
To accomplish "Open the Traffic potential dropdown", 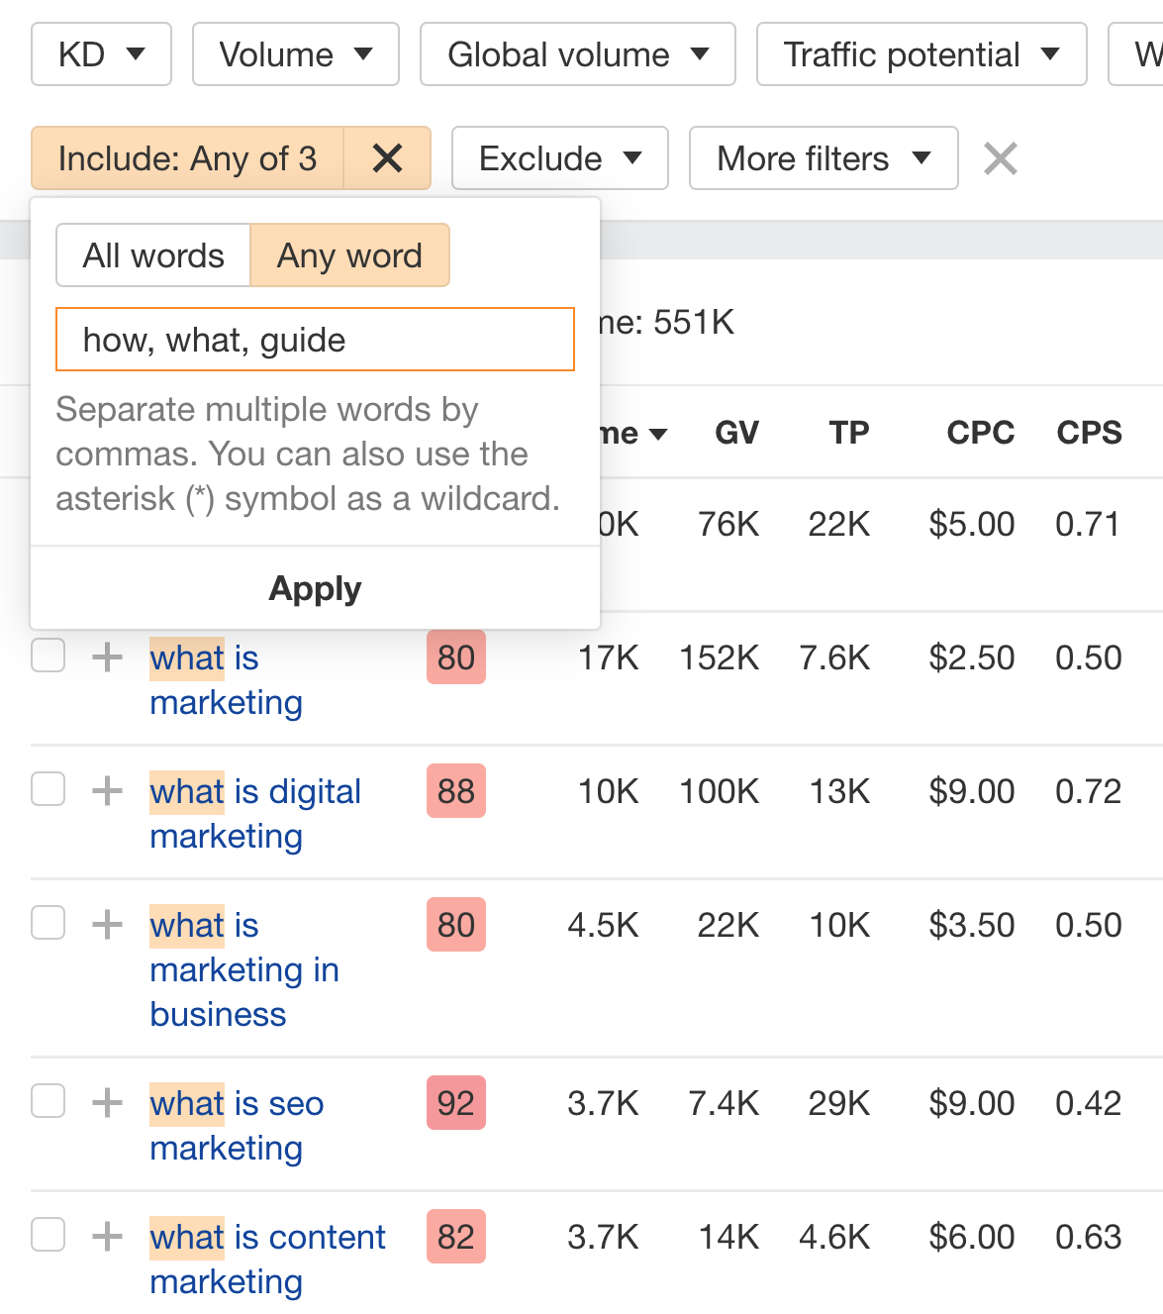I will click(921, 54).
